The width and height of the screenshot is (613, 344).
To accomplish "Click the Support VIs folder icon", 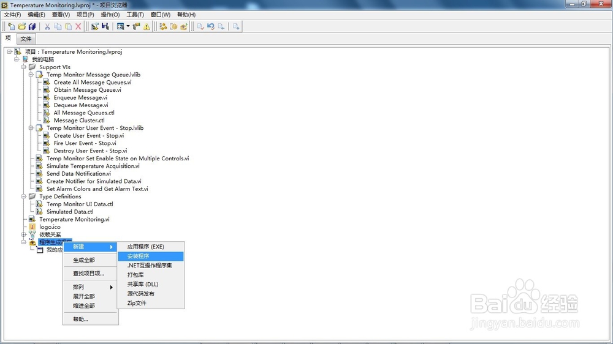I will (32, 67).
